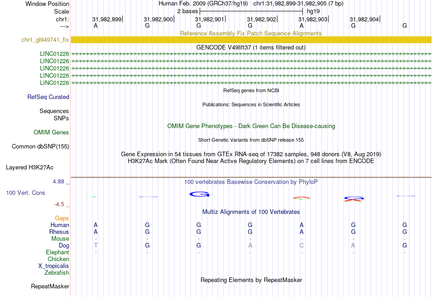This screenshot has height=297, width=432.
Task: Click the Elephant species row label
Action: point(57,252)
